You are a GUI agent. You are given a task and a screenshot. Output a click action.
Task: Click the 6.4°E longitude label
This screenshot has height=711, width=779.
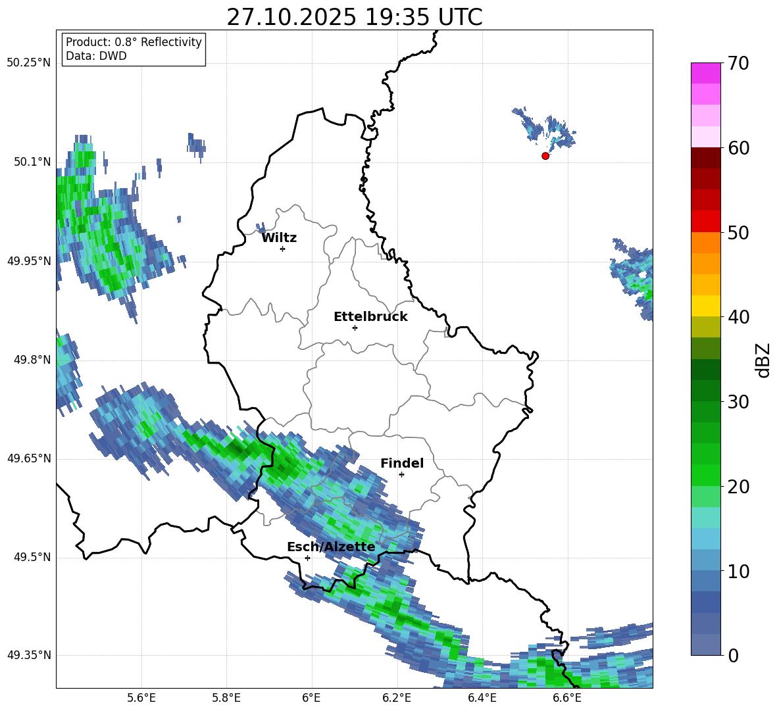pos(482,698)
